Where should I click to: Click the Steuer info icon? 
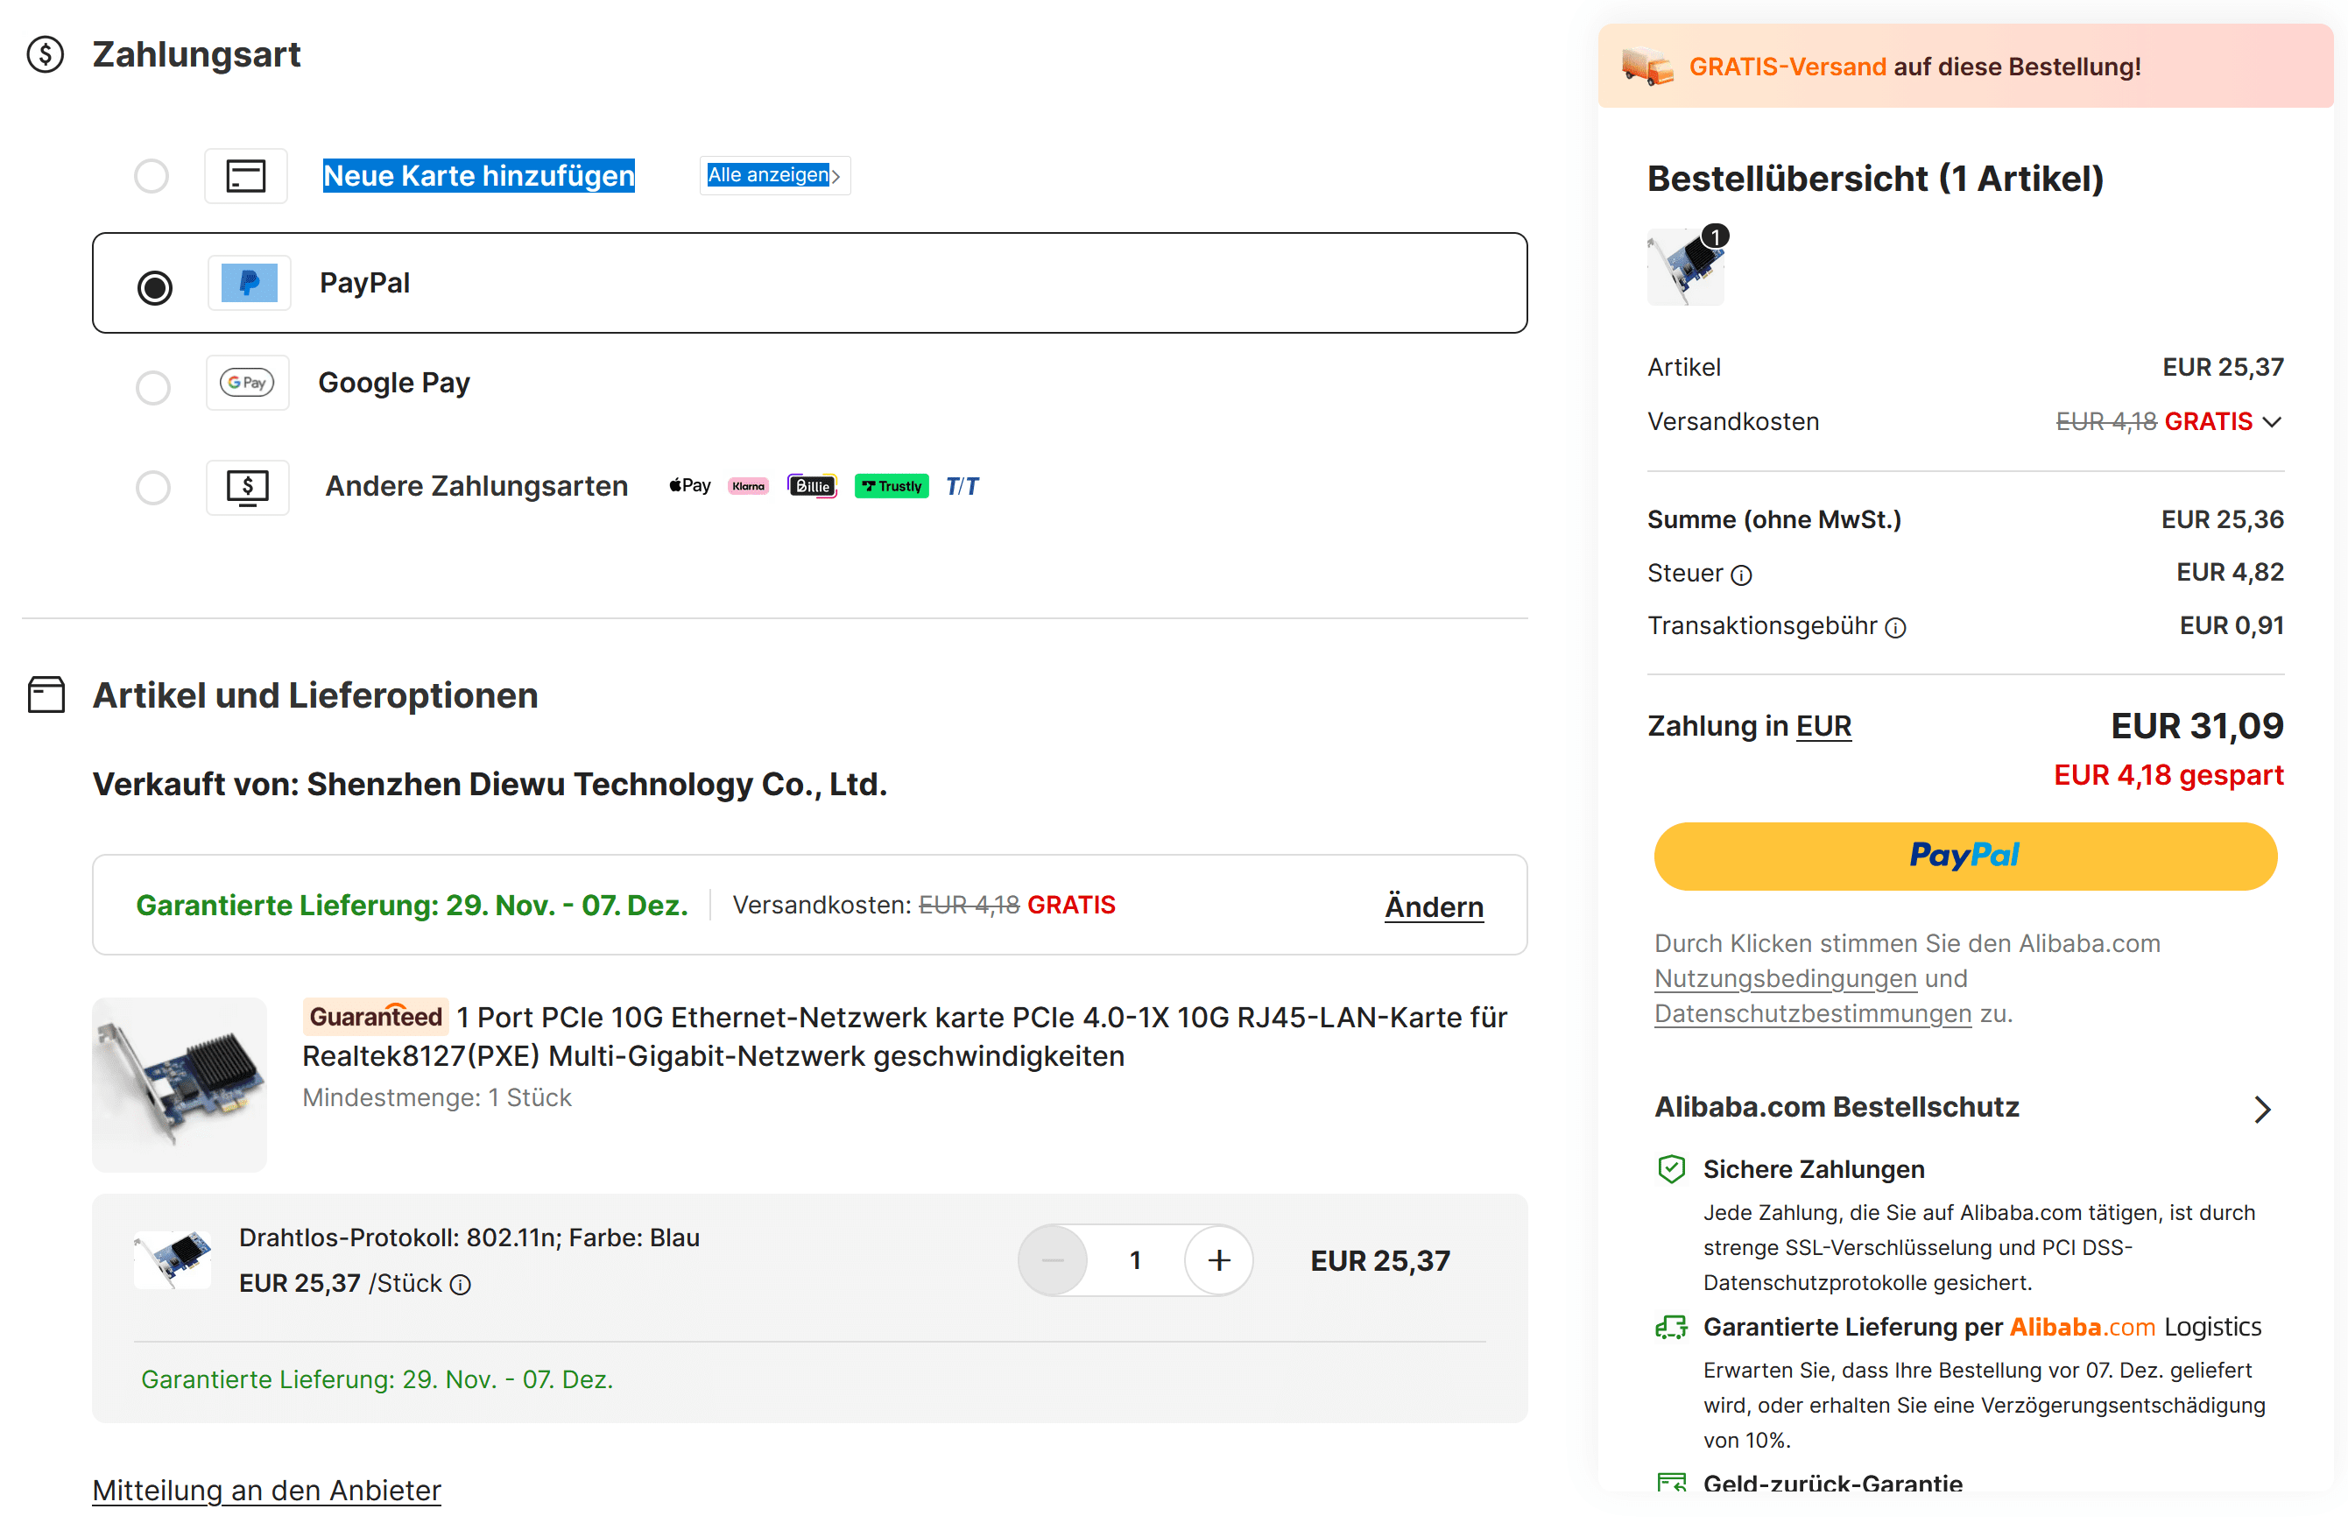click(x=1741, y=575)
